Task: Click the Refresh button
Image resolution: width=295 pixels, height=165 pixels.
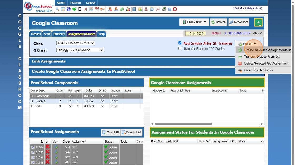Action: pyautogui.click(x=218, y=22)
